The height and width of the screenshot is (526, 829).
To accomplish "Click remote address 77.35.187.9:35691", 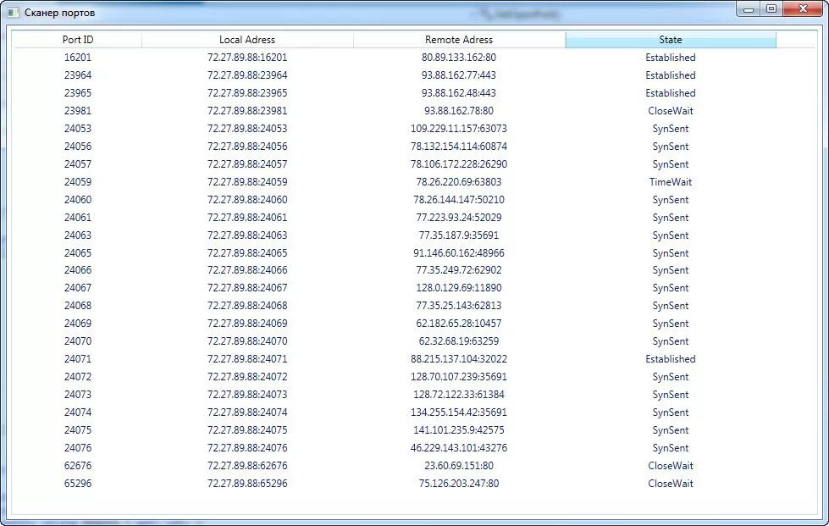I will (x=459, y=235).
